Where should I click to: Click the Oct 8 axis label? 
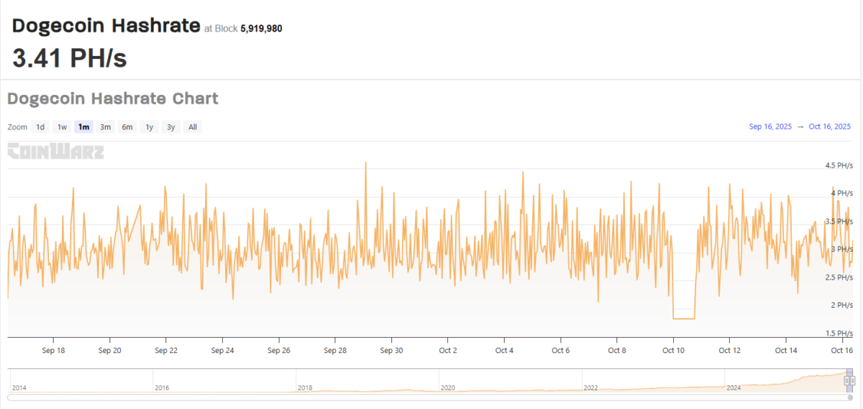click(617, 351)
